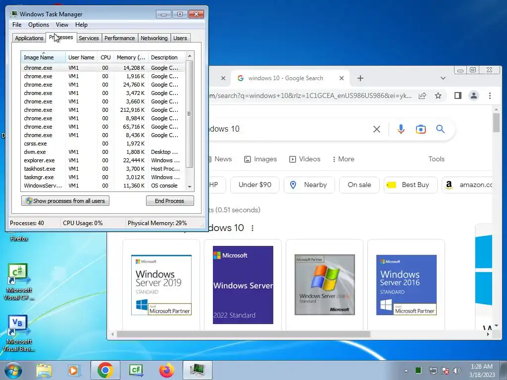Open three-dot options beside results heading

tap(252, 228)
